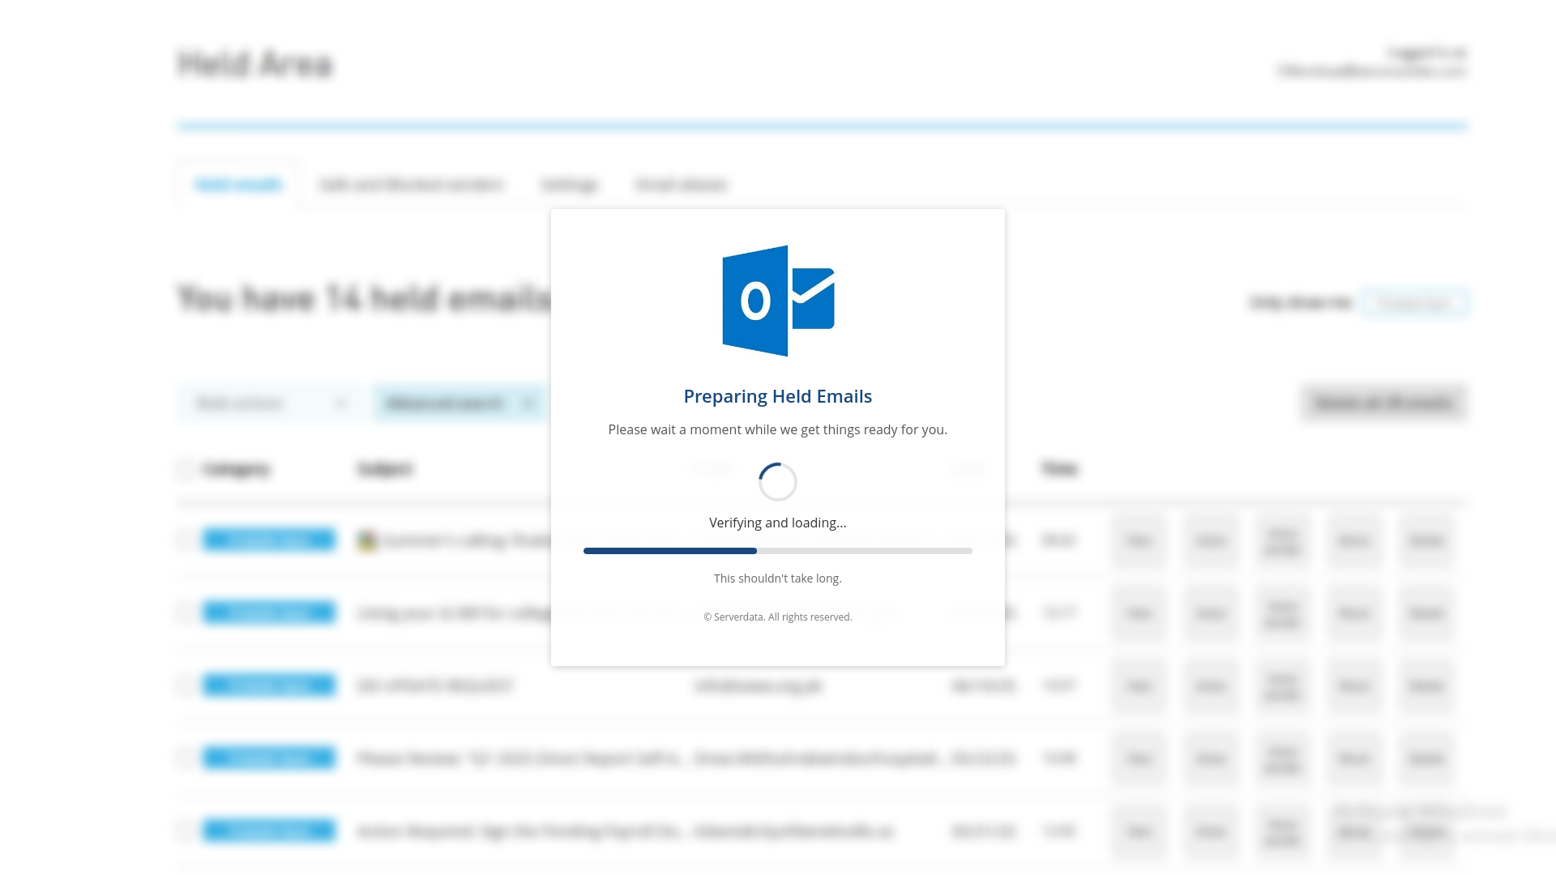Click 'This shouldn't take long.' text
This screenshot has width=1556, height=875.
pos(778,578)
